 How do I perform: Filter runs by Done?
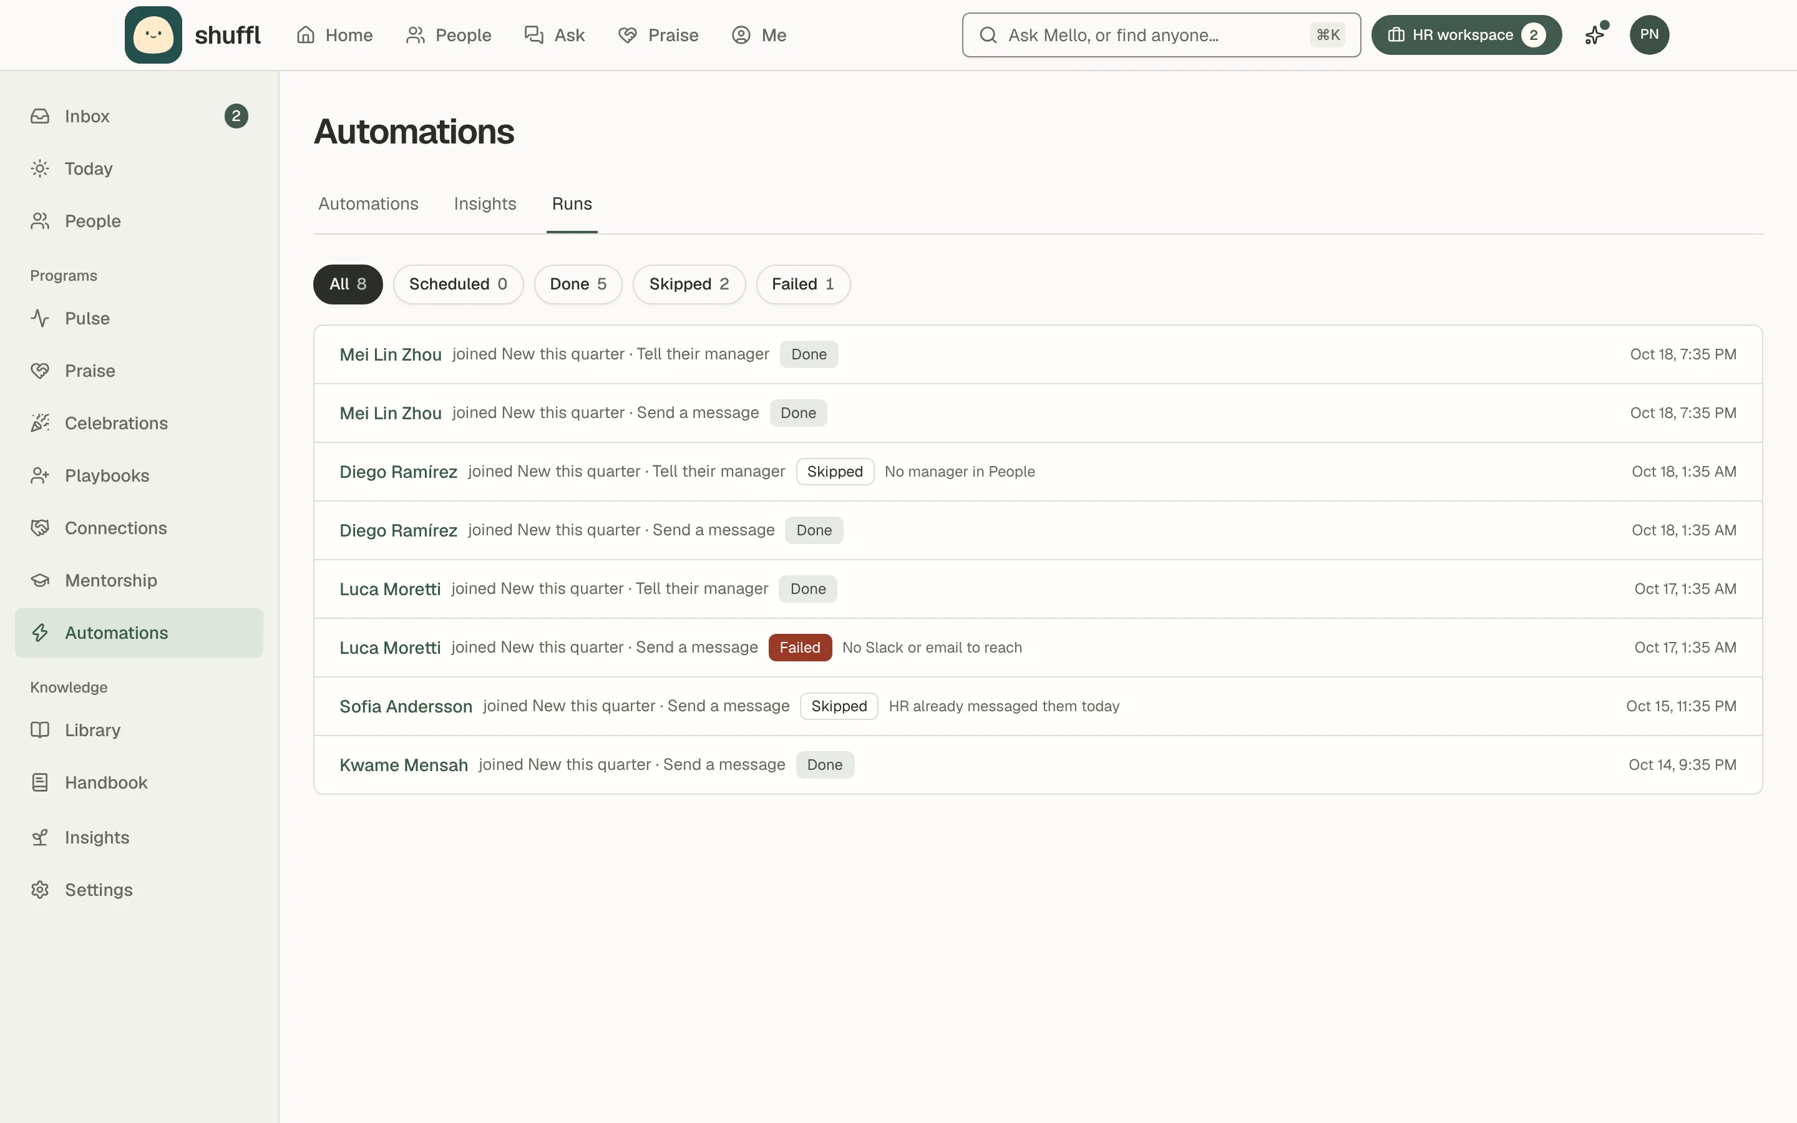point(578,284)
